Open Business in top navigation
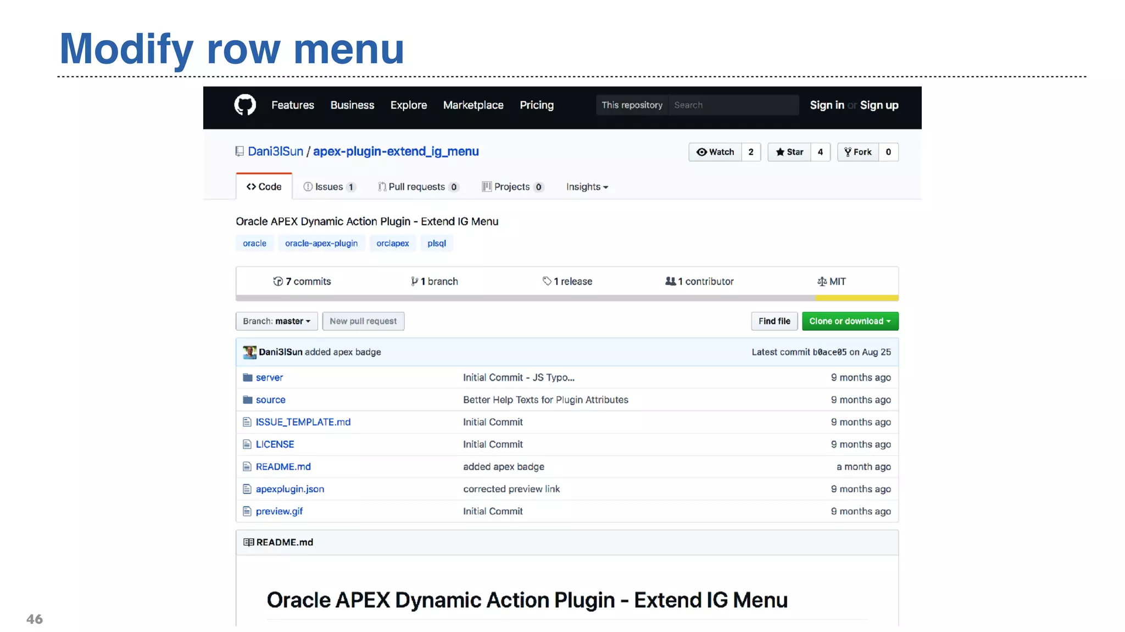The height and width of the screenshot is (632, 1125). pyautogui.click(x=352, y=105)
